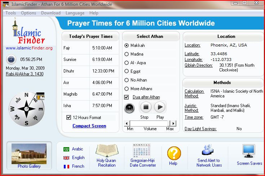Decrease volume with left arrow

point(127,123)
